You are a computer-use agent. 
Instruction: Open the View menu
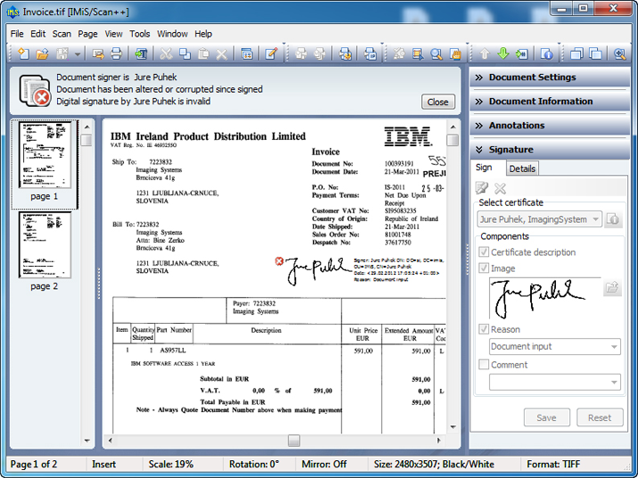click(x=113, y=34)
